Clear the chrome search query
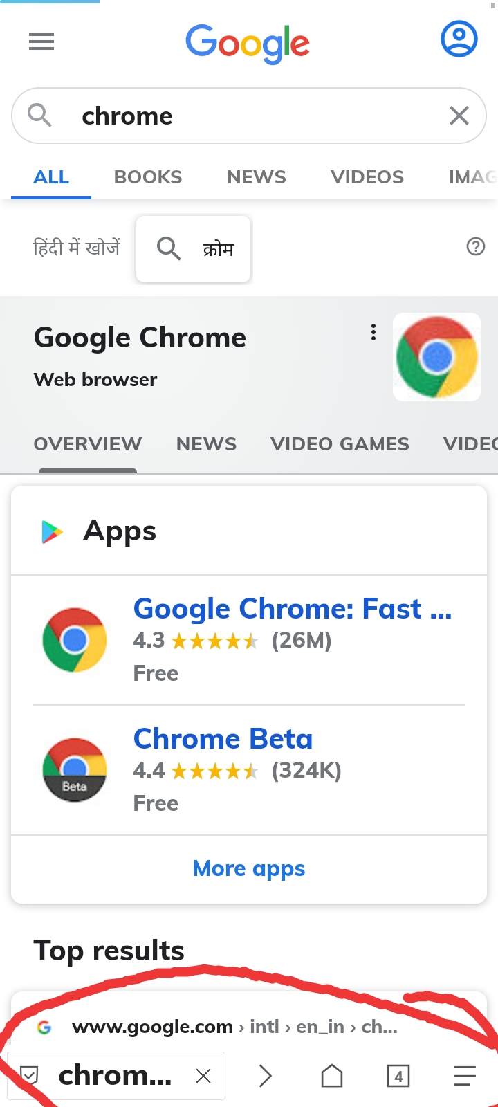498x1107 pixels. point(459,116)
